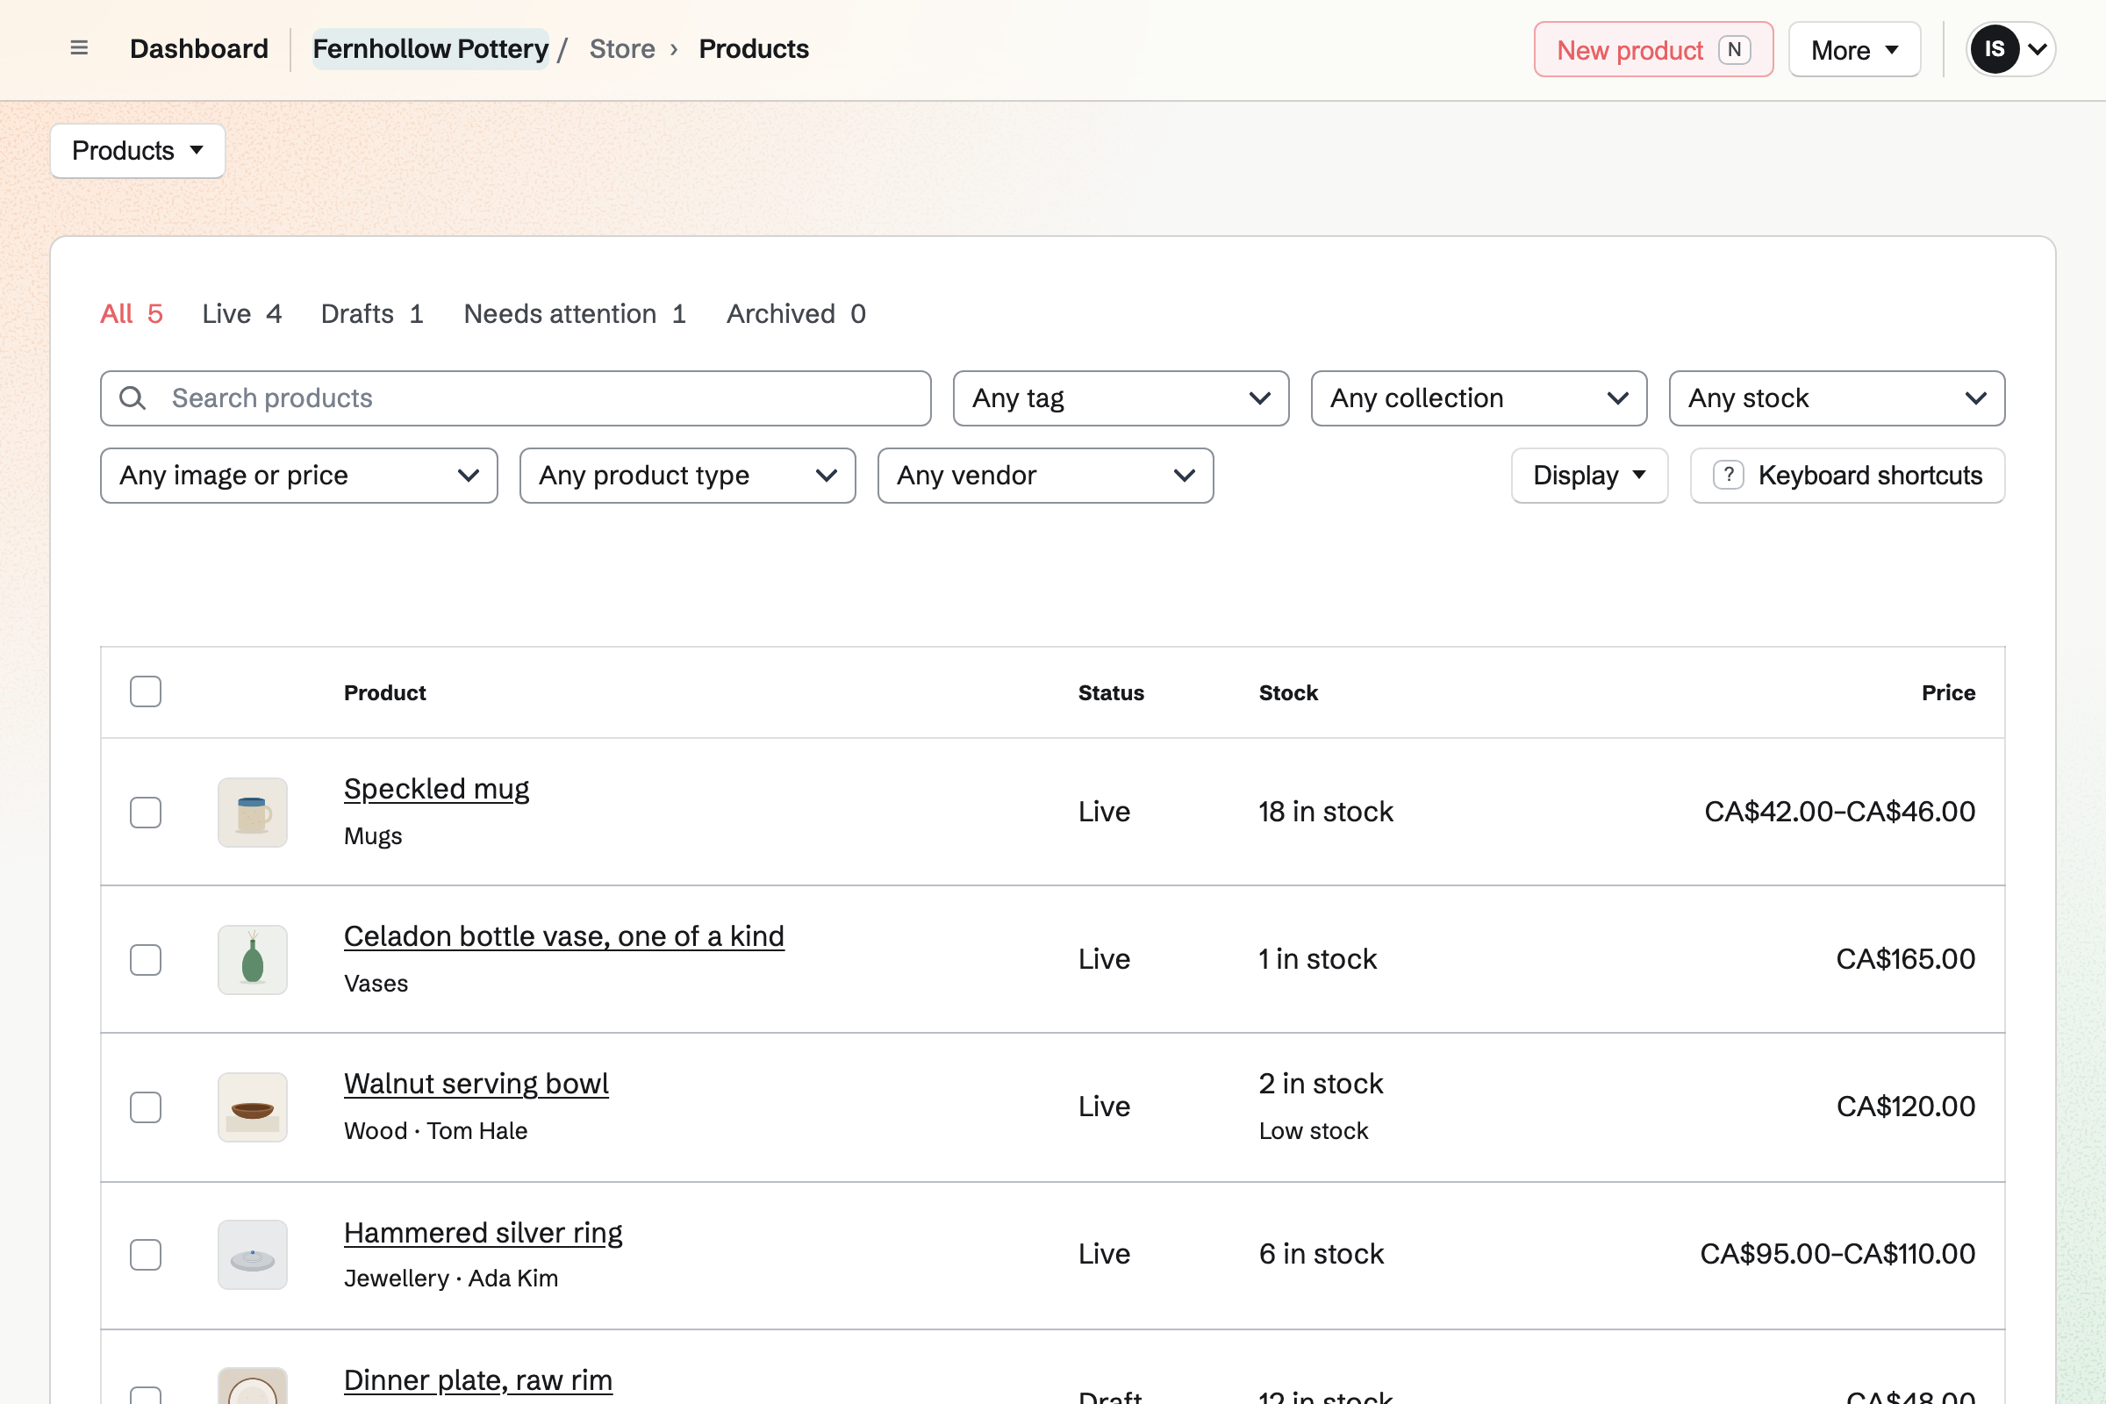
Task: Switch to the Live tab
Action: (242, 314)
